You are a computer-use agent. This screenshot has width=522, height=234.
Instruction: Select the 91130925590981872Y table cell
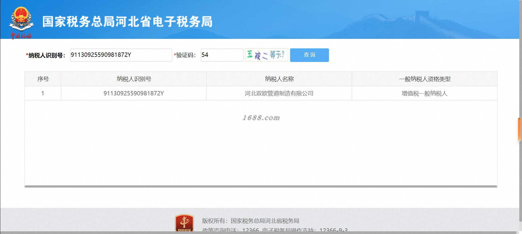click(x=134, y=93)
